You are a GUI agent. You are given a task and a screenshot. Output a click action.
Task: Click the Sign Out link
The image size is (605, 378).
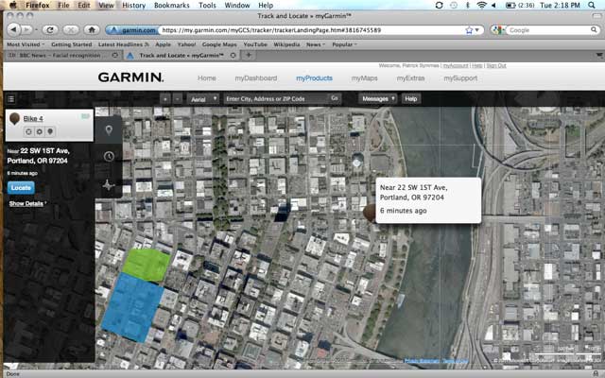pyautogui.click(x=495, y=65)
